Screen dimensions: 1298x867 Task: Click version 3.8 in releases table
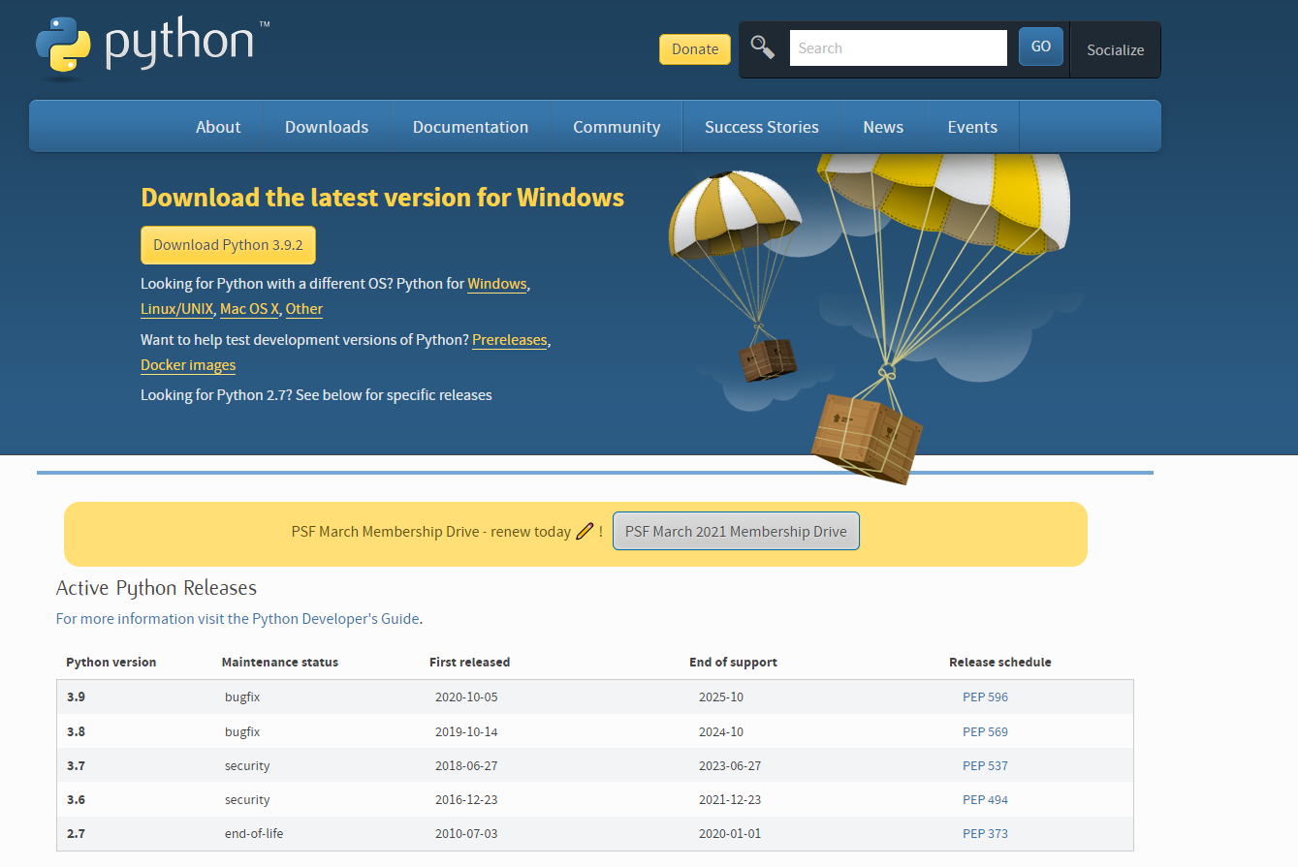(76, 732)
